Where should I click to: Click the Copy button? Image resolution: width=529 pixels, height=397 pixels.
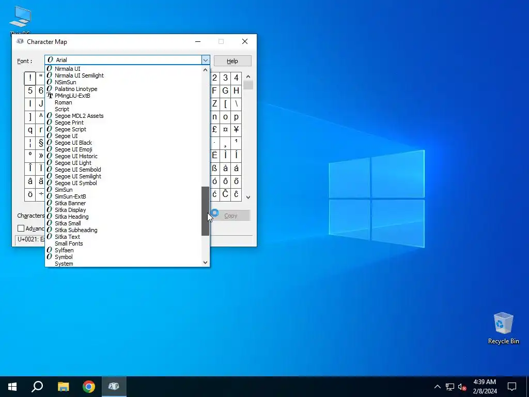tap(231, 216)
